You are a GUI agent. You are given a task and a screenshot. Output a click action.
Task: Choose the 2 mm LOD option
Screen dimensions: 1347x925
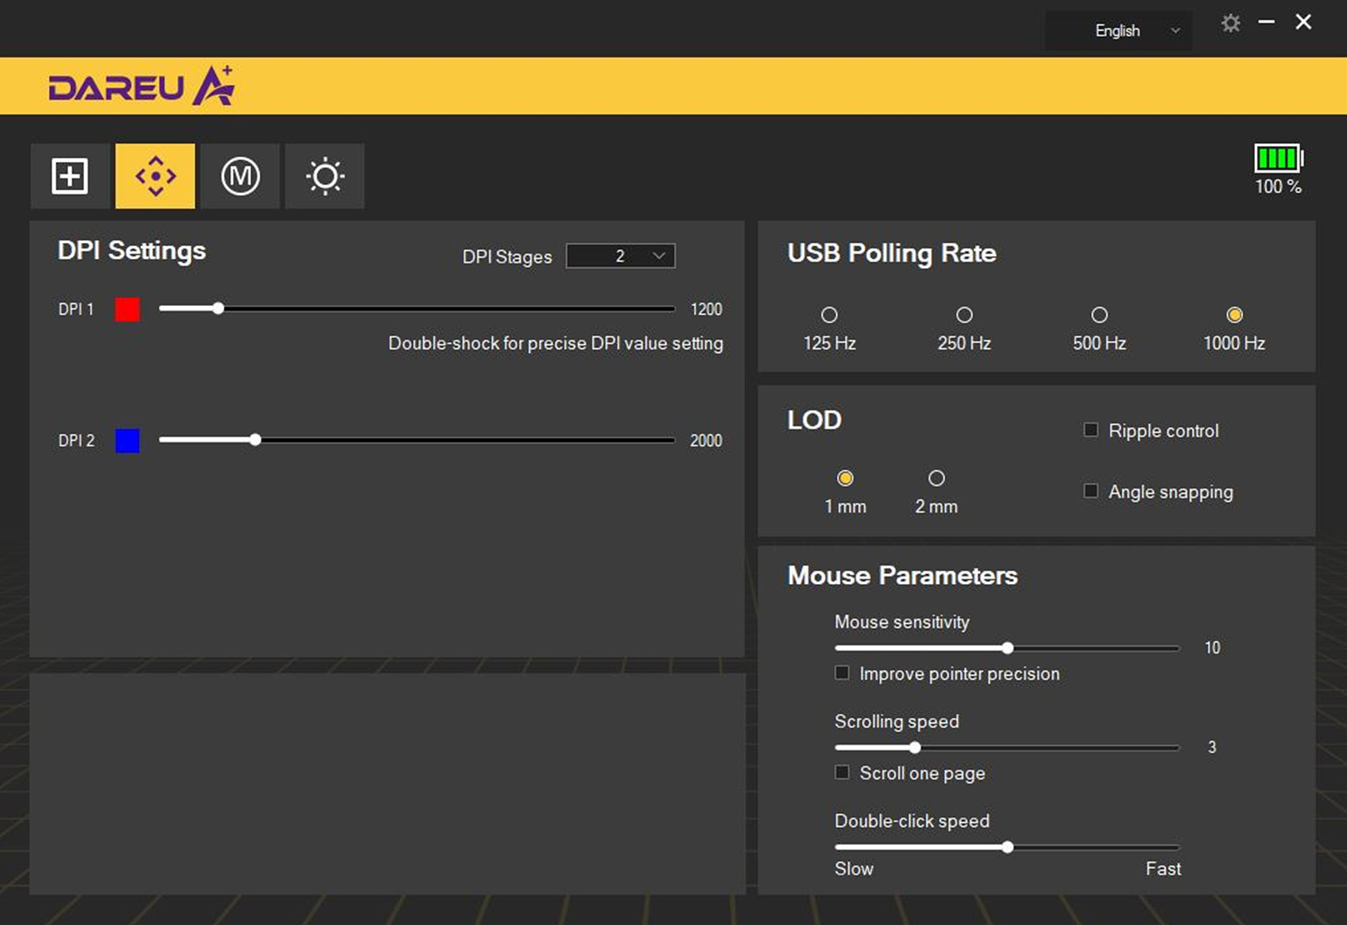point(936,479)
